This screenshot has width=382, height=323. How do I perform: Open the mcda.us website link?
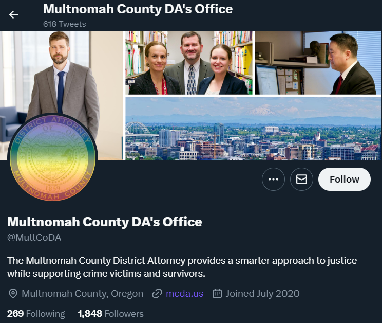tap(184, 294)
